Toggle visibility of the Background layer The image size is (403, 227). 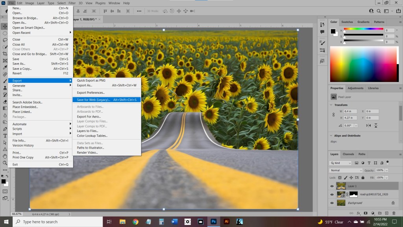click(332, 203)
